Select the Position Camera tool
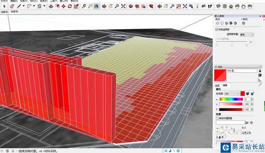The width and height of the screenshot is (265, 153). point(197,6)
